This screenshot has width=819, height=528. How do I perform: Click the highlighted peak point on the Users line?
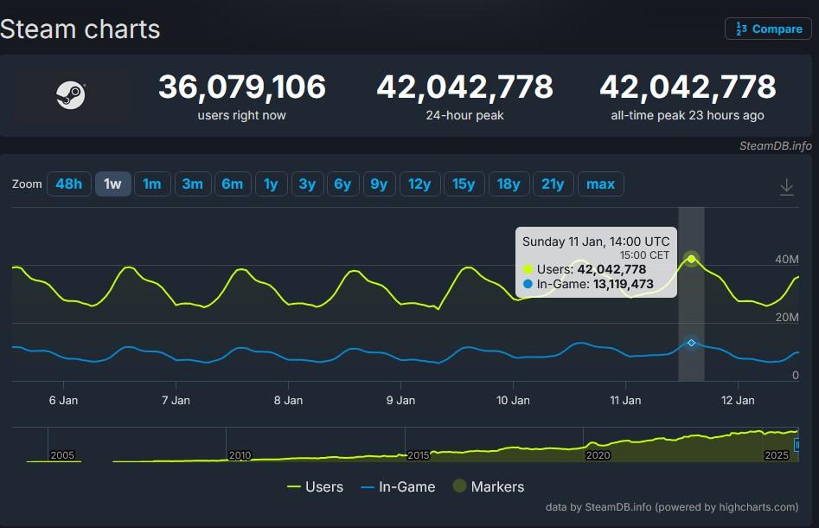tap(691, 258)
